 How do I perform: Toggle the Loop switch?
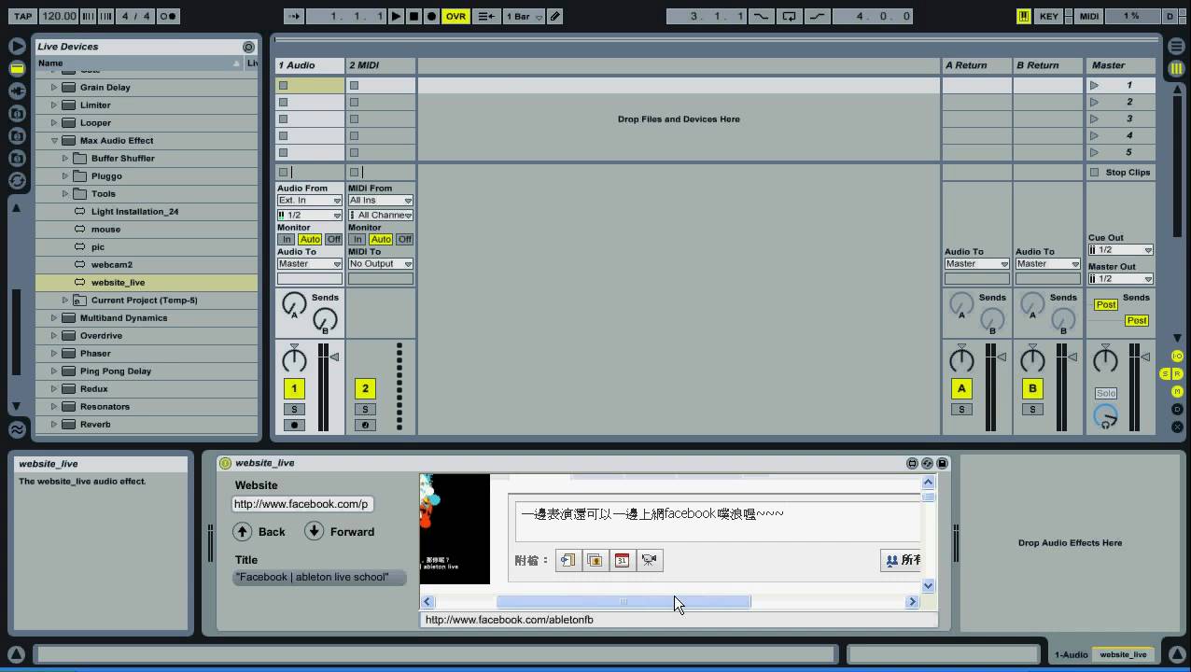click(x=790, y=16)
